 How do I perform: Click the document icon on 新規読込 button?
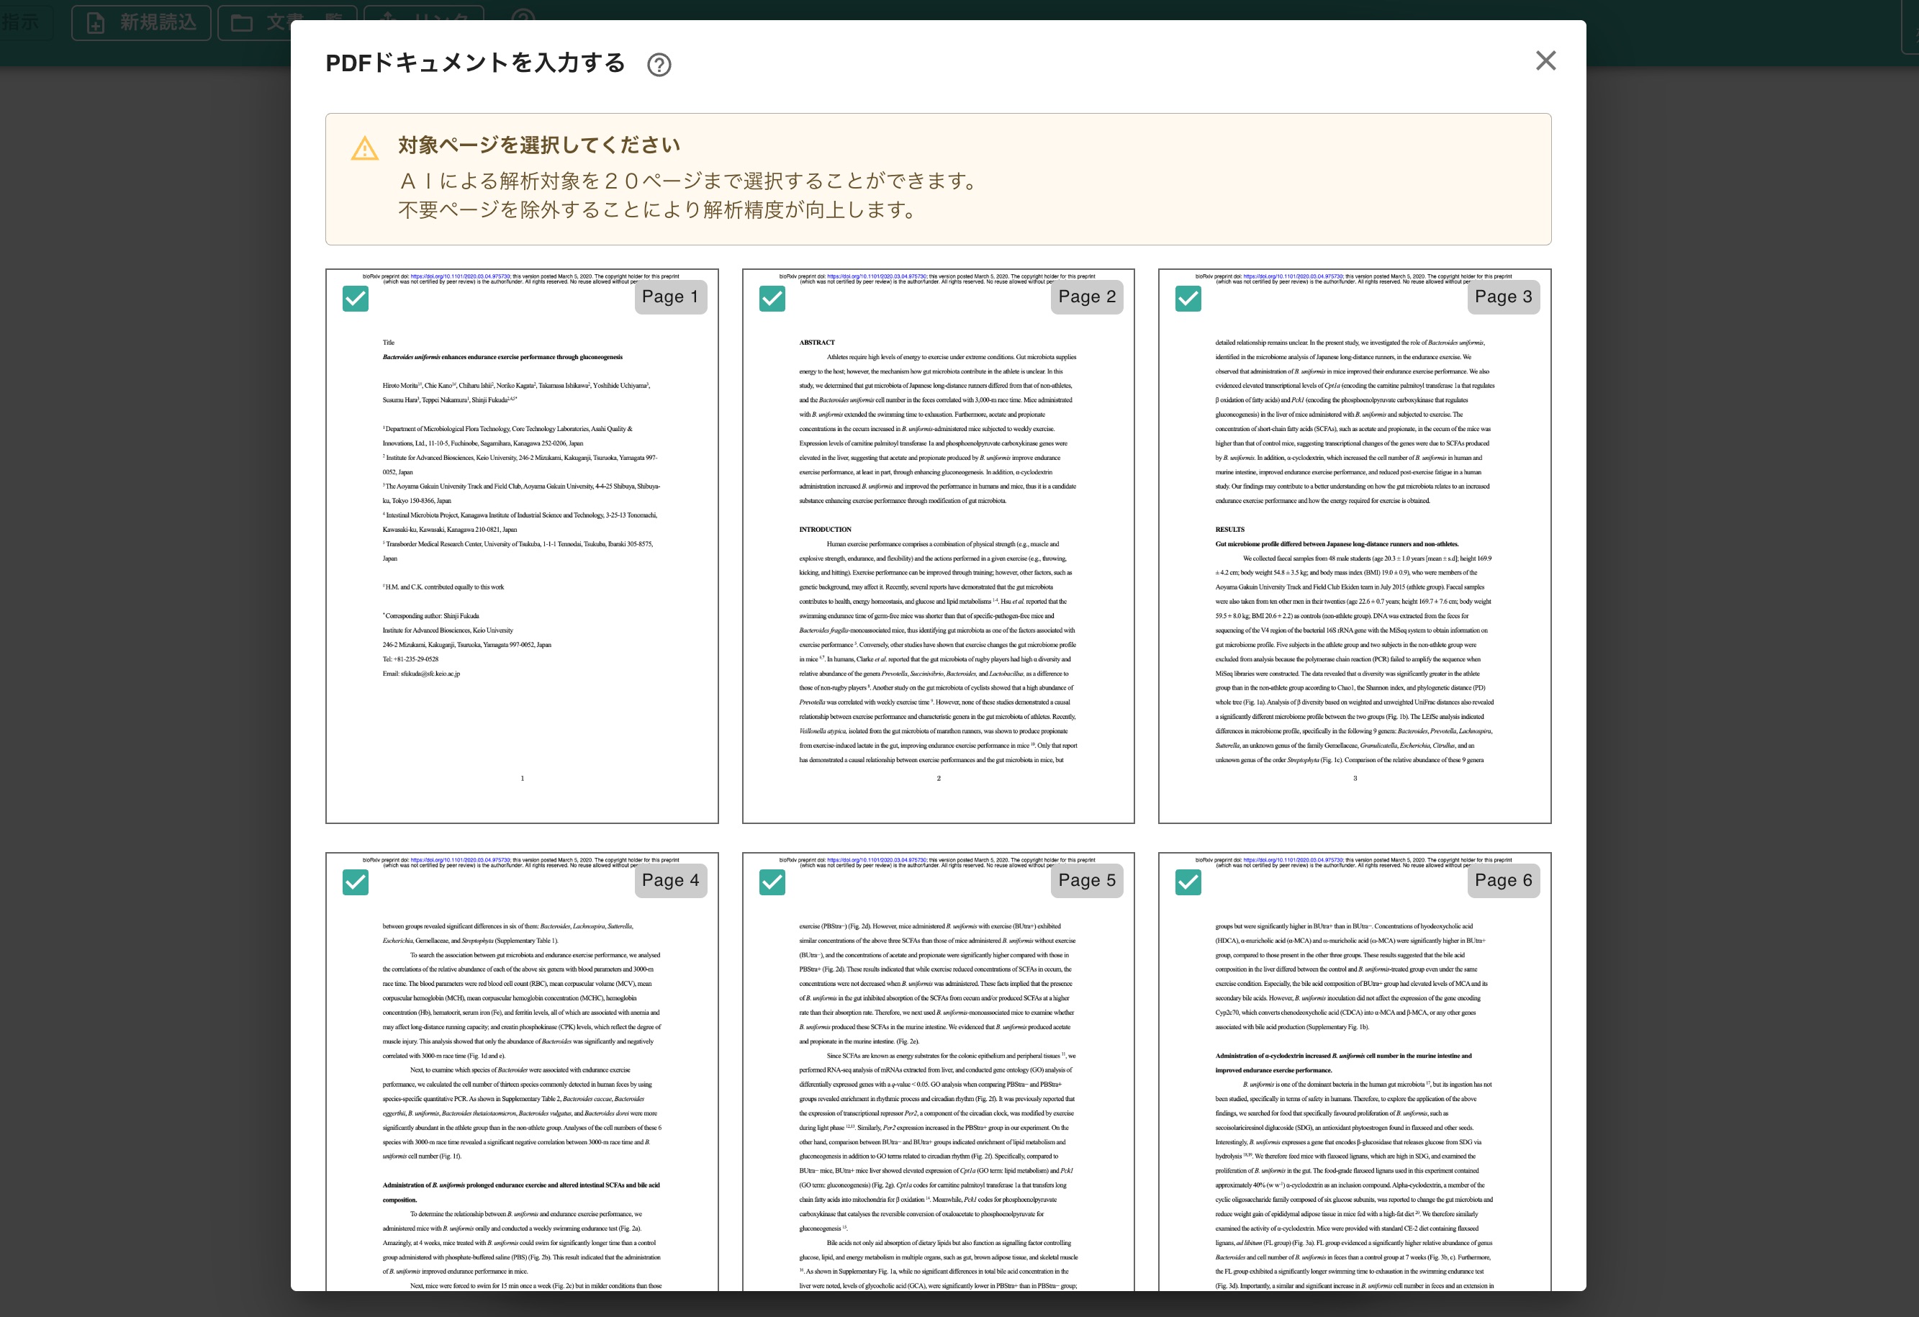click(x=96, y=23)
